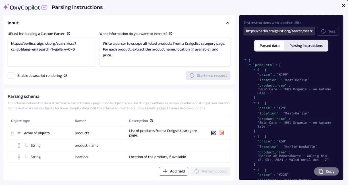Click the info icon beside URL(s) label

point(69,34)
